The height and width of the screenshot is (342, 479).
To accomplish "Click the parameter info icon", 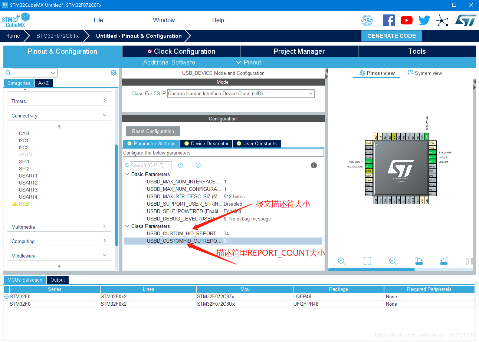I will pyautogui.click(x=314, y=165).
